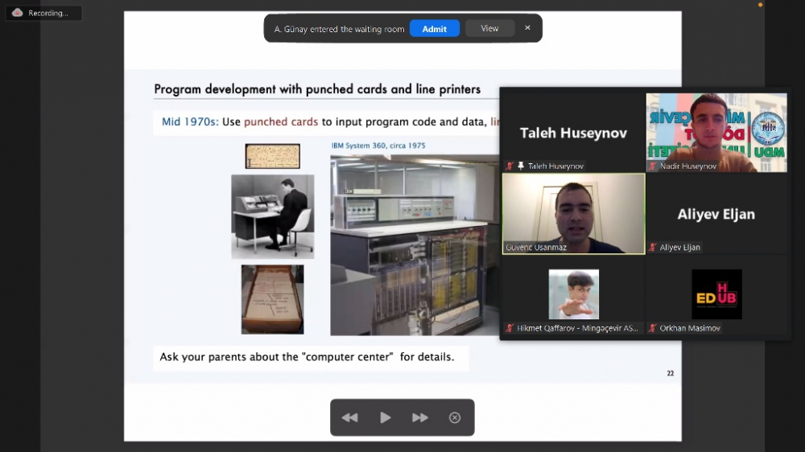Click the muted mic icon for Orkhan Masimov
Screen dimensions: 805x452
click(x=653, y=328)
